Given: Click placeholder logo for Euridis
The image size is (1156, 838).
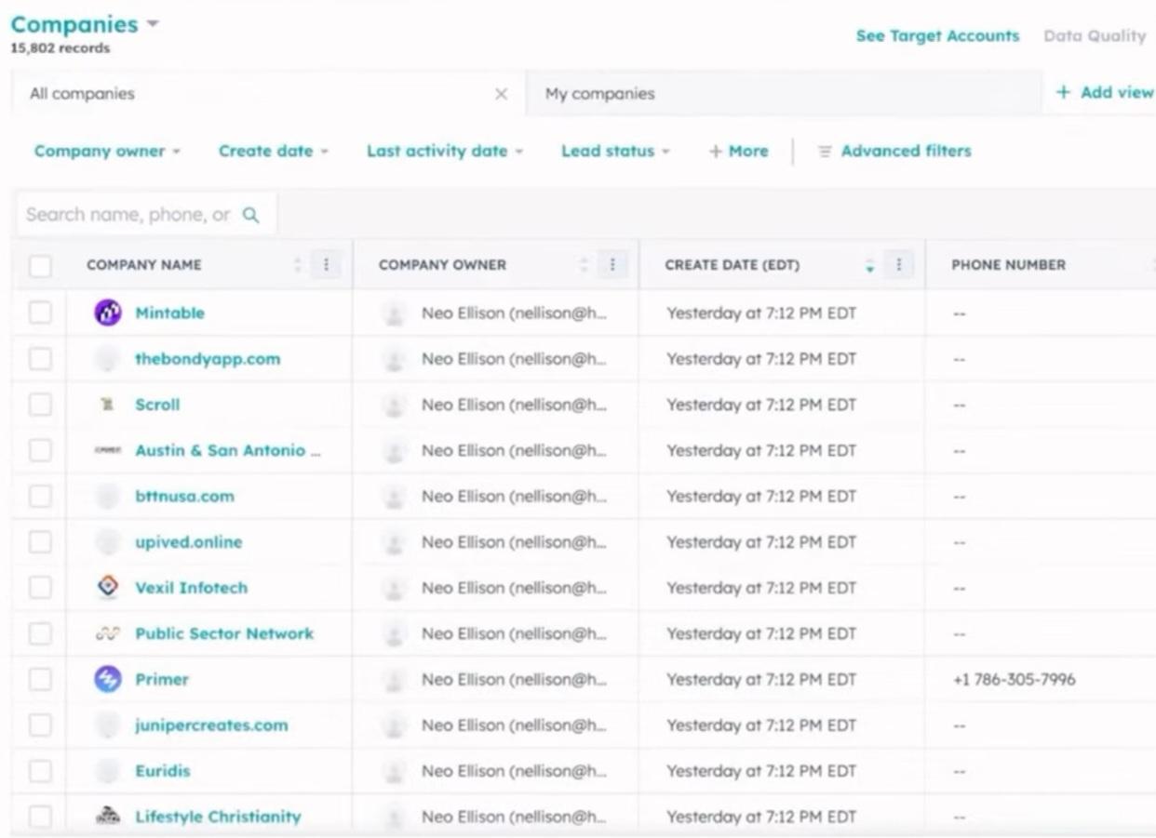Looking at the screenshot, I should click(x=108, y=770).
